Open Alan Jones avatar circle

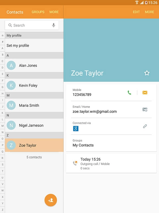point(11,65)
